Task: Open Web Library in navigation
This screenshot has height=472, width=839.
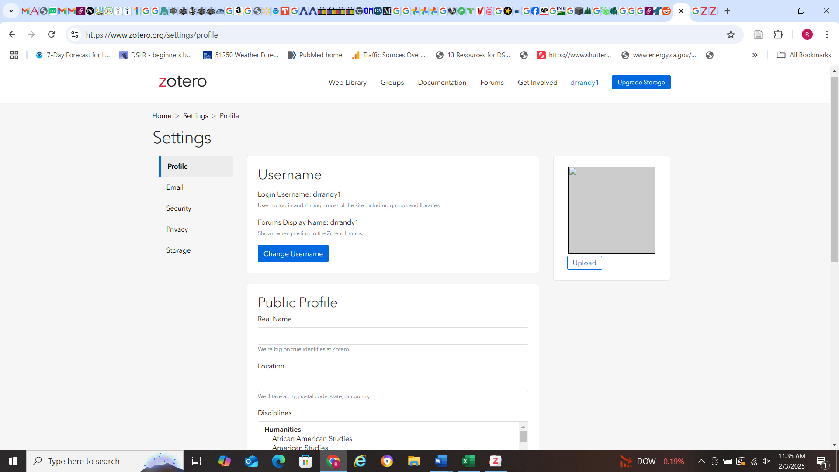Action: coord(347,83)
